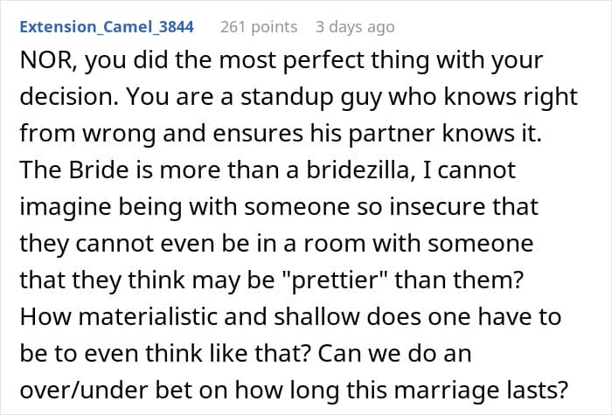Click the phrase 'from wrong' in the third line
Screen dimensions: 612x415
click(x=87, y=134)
